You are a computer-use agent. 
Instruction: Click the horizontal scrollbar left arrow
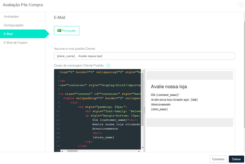(x=62, y=151)
